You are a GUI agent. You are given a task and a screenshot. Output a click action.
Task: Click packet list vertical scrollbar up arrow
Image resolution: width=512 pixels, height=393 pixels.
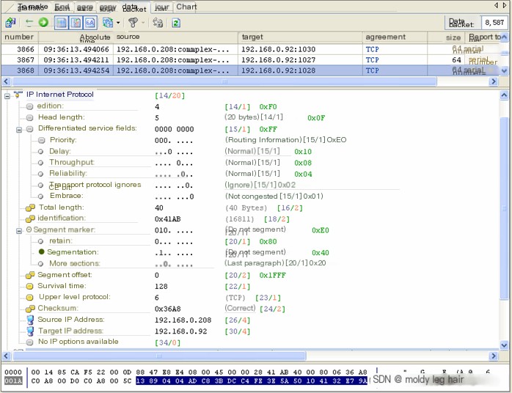click(504, 37)
